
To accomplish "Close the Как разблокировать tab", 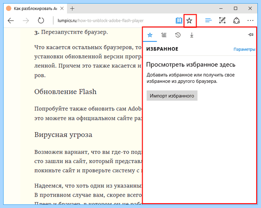I will [x=62, y=8].
